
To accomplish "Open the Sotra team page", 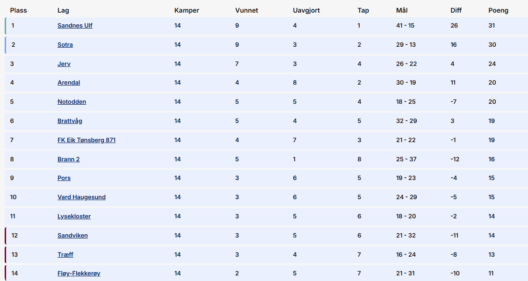I will coord(65,45).
